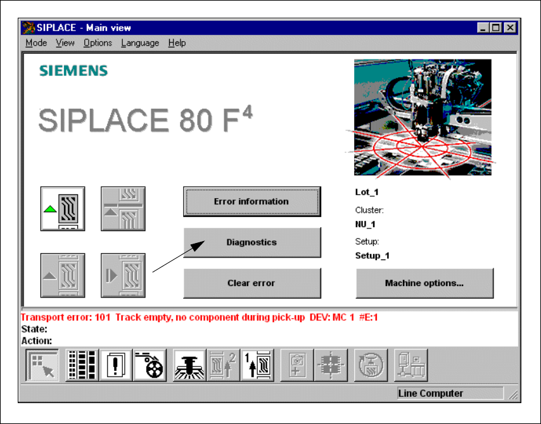Click the red Transport error 101 message
The height and width of the screenshot is (424, 541).
click(200, 317)
